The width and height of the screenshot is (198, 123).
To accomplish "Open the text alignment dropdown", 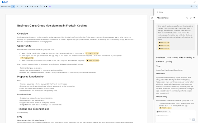I will coord(31,7).
